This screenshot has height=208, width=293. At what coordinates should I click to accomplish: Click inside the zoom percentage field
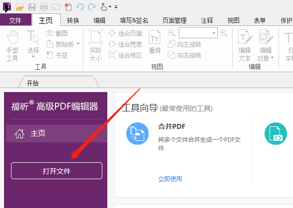coord(195,33)
